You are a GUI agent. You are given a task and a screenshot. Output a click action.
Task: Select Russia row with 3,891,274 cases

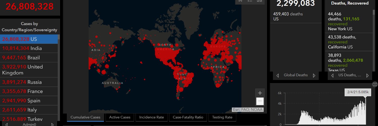(29, 82)
